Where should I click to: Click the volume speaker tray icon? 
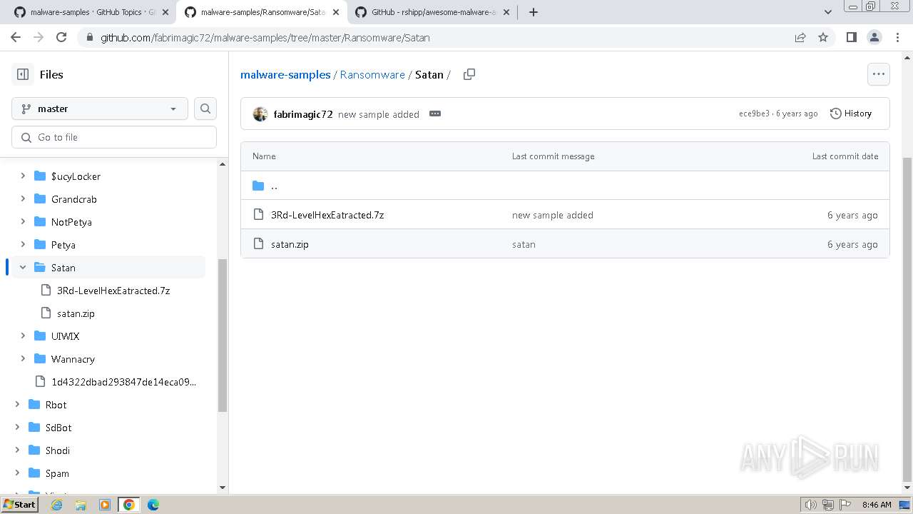811,505
